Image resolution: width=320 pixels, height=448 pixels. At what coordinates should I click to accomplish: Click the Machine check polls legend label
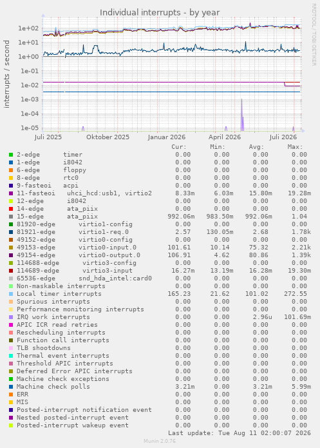click(53, 387)
